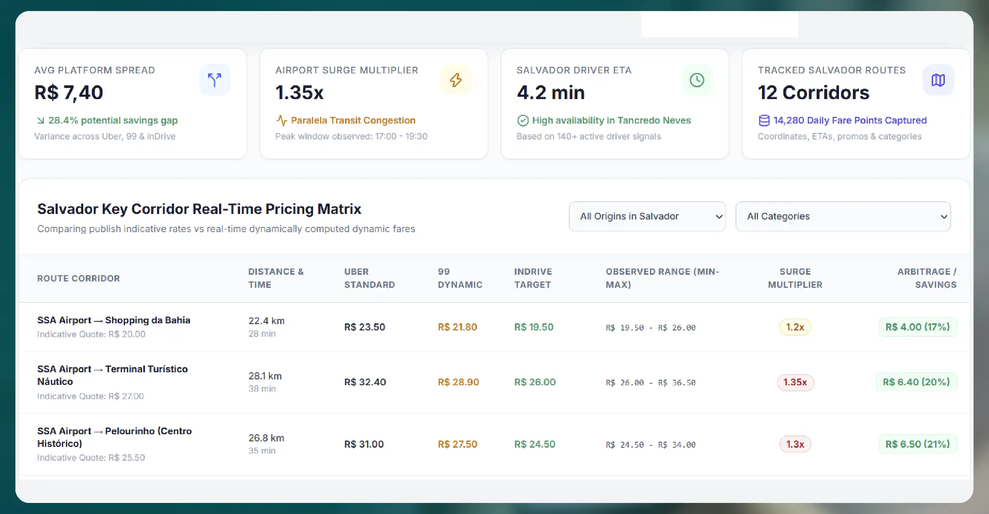This screenshot has width=989, height=514.
Task: Click the R$ 7,40 average spread value
Action: tap(69, 93)
